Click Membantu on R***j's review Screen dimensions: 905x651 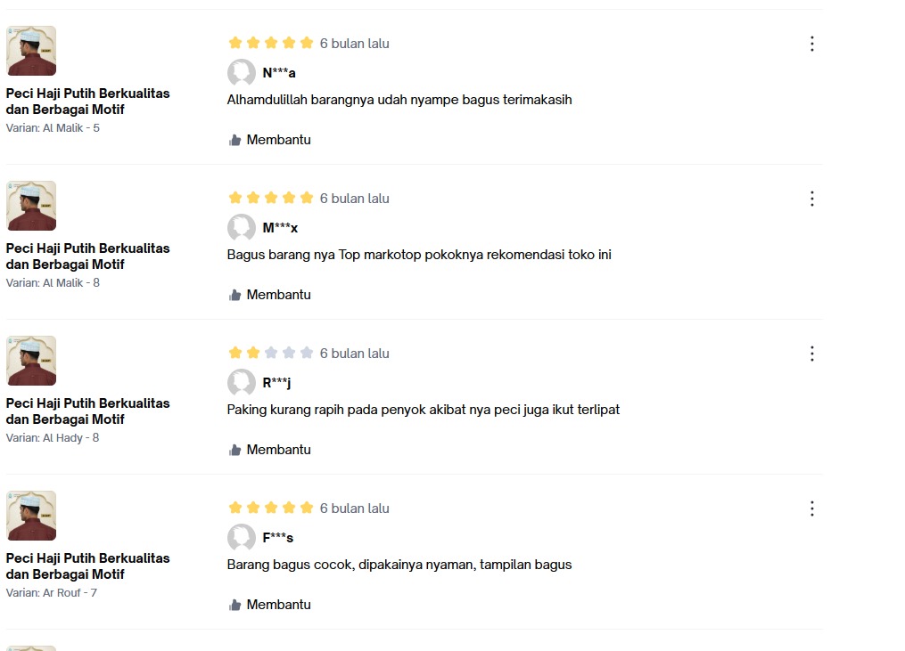pos(276,449)
